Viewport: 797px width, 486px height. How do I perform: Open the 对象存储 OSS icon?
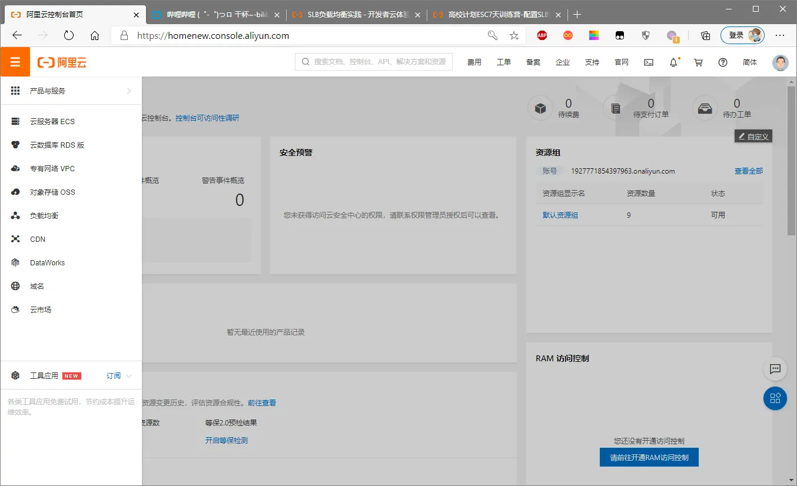(16, 192)
